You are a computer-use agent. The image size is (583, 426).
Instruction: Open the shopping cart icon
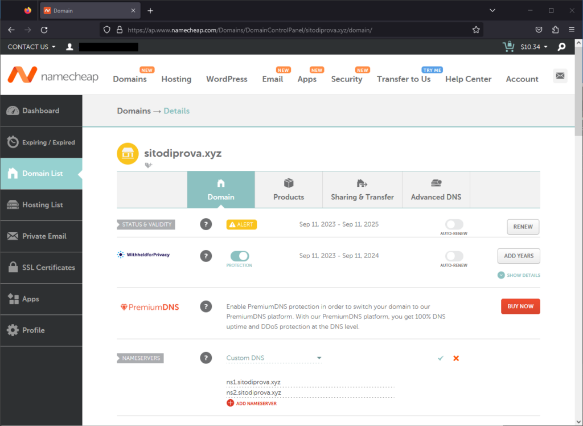tap(508, 47)
